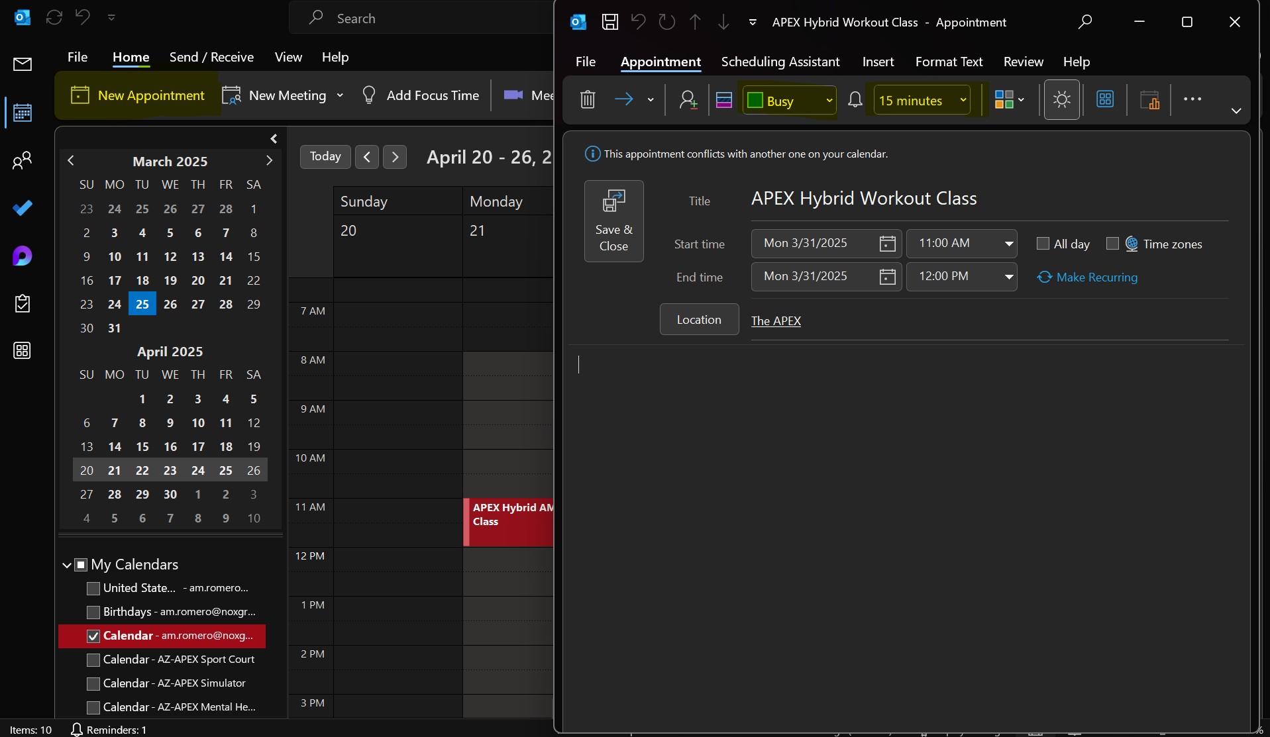
Task: Go to next month in mini calendar
Action: click(269, 160)
